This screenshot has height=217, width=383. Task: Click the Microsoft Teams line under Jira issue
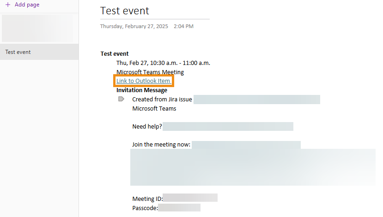154,109
